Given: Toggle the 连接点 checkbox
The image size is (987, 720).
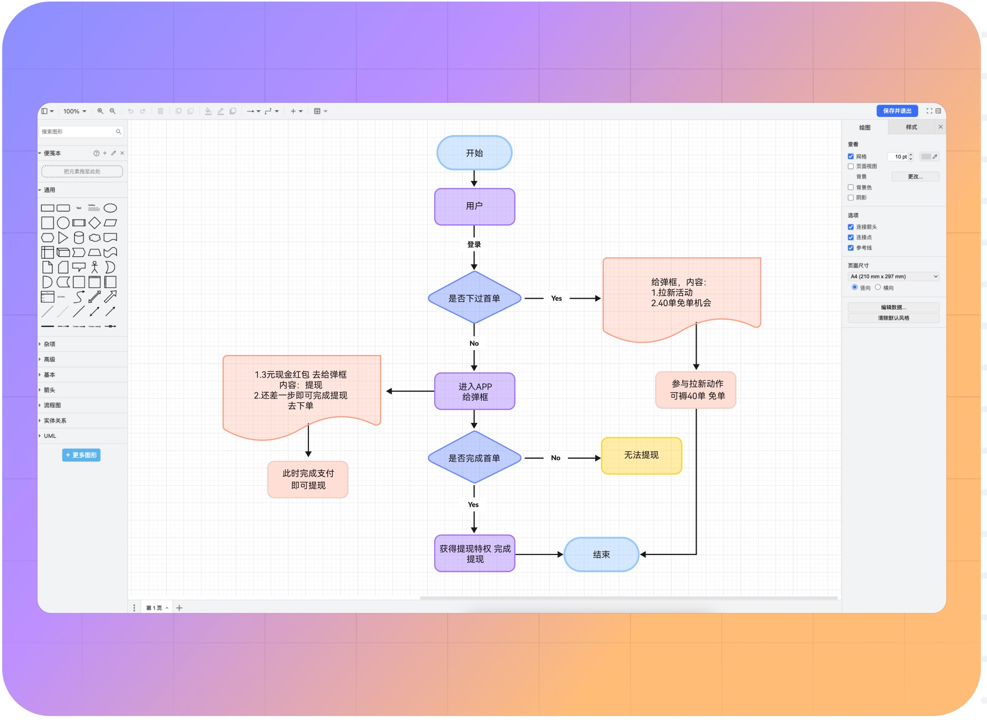Looking at the screenshot, I should [851, 237].
